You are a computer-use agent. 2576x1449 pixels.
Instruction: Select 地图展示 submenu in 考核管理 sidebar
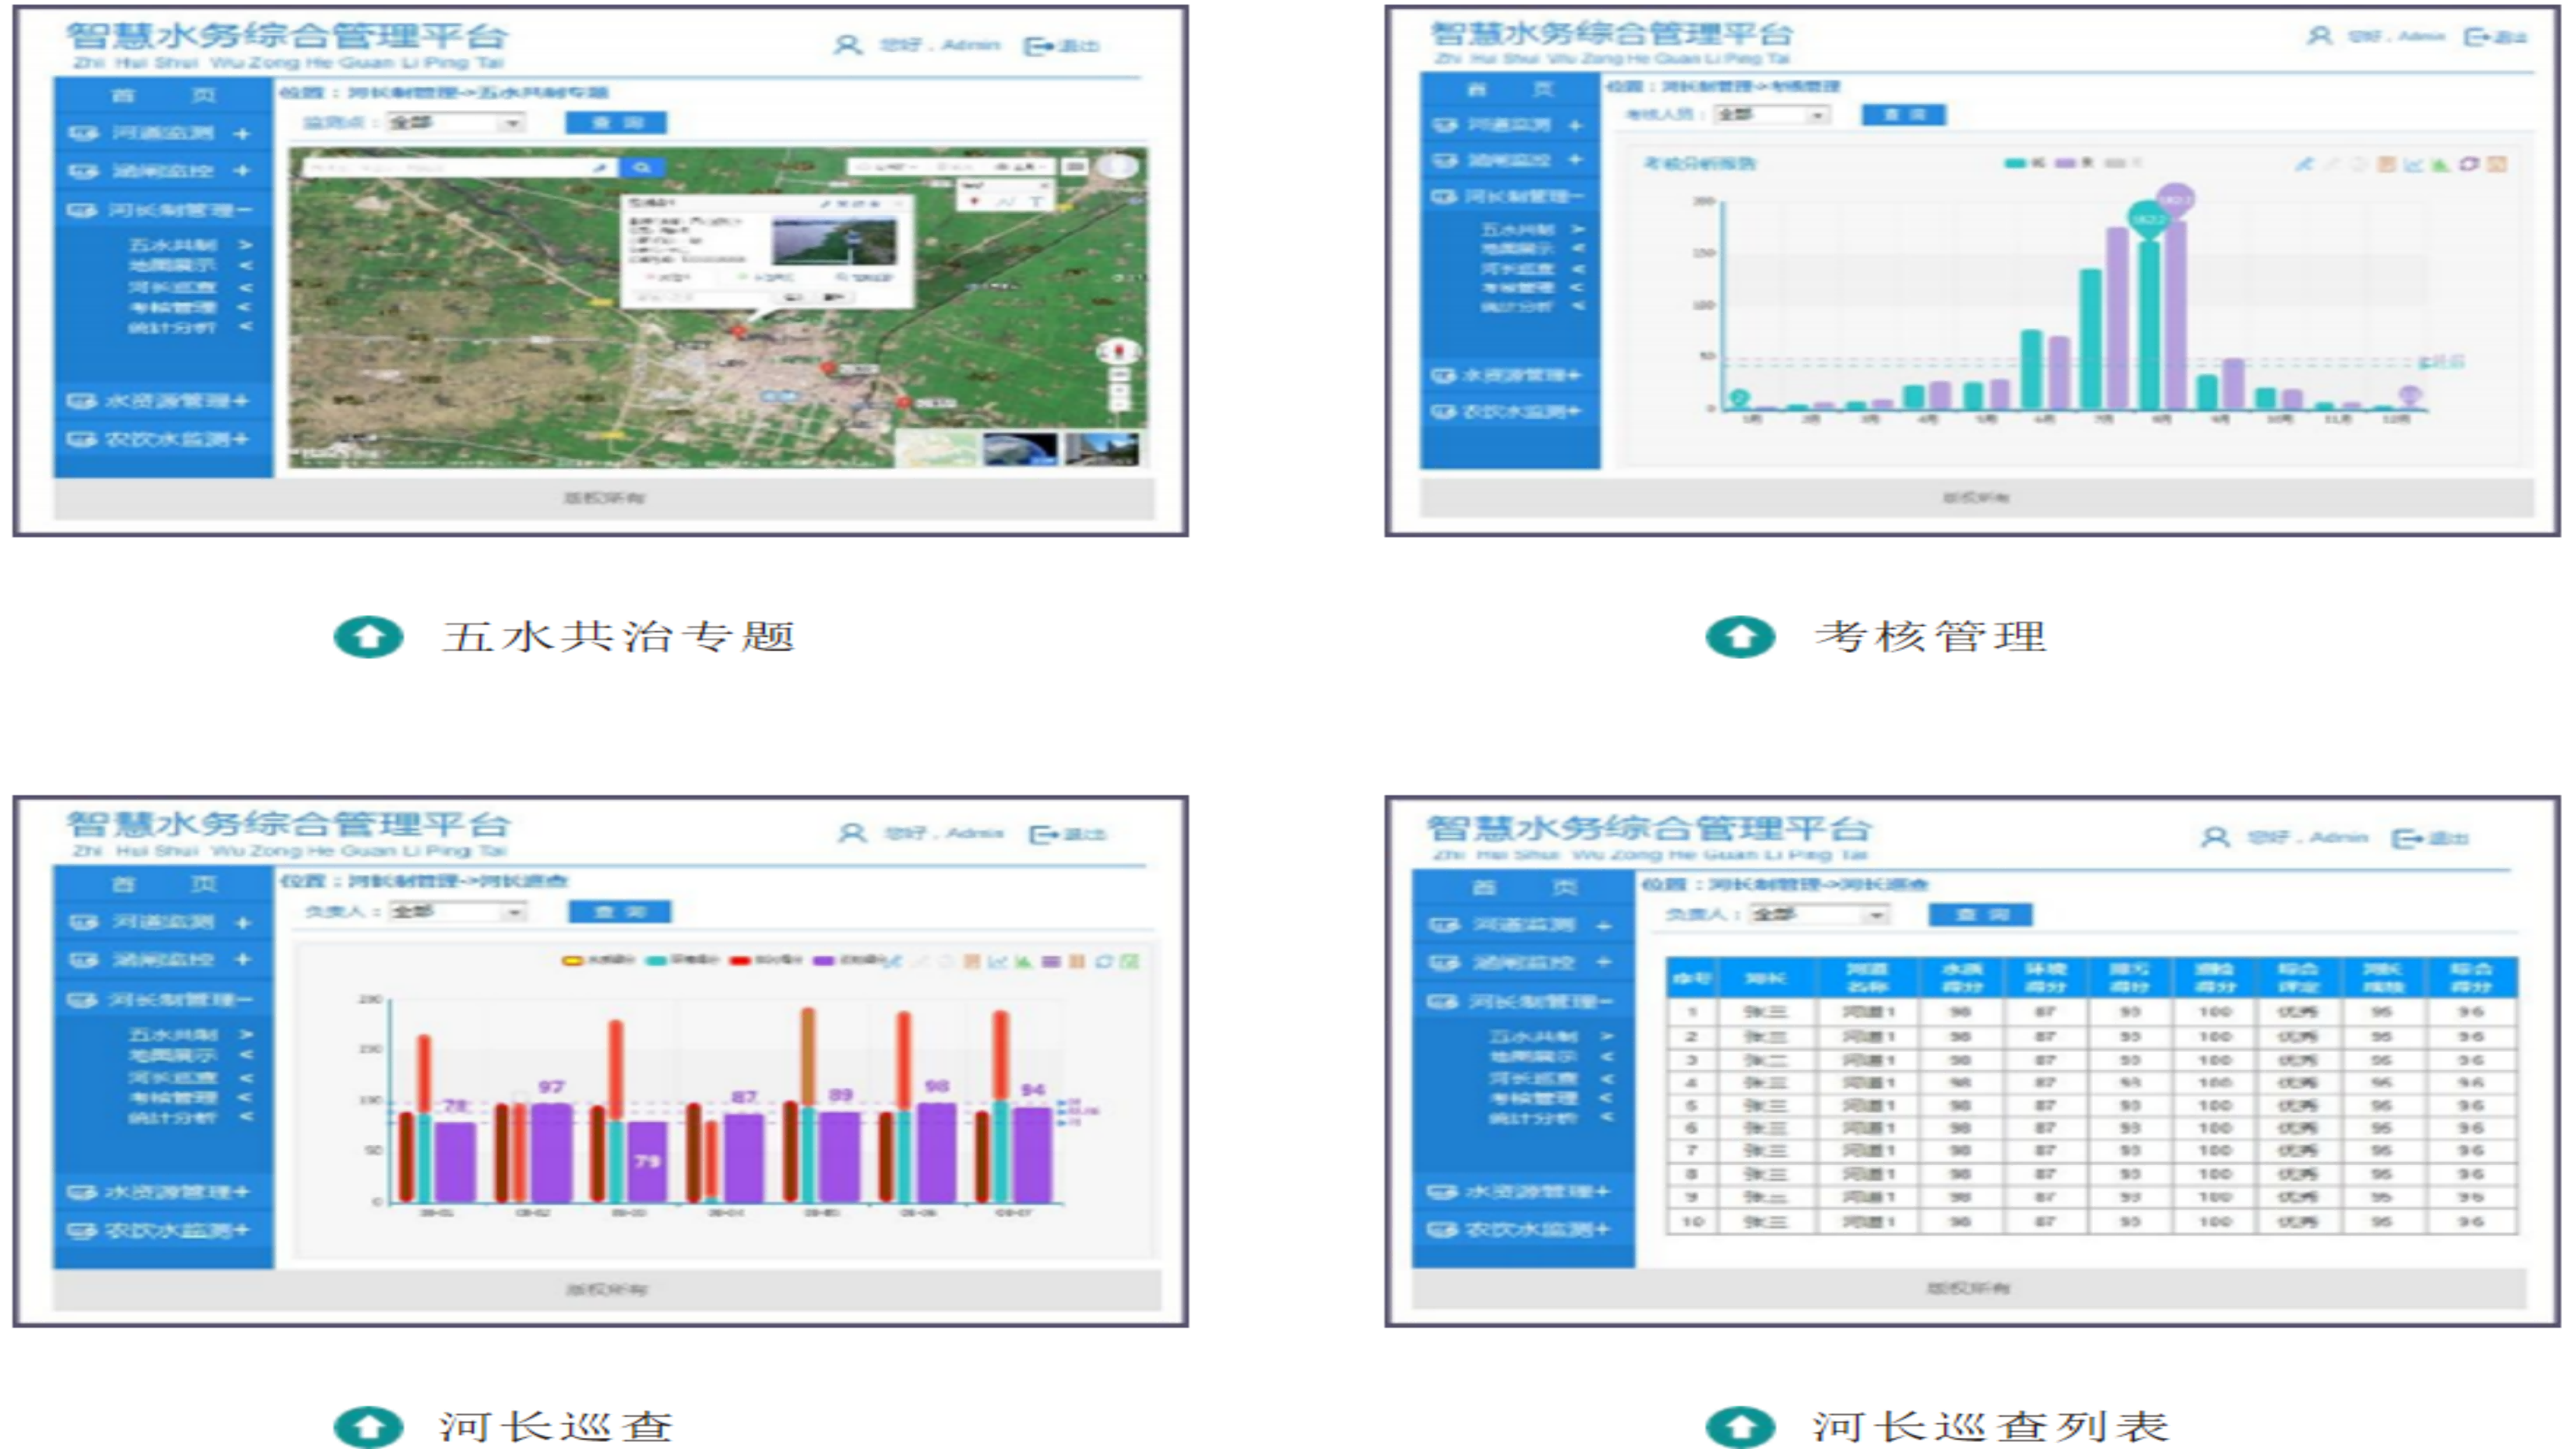1518,248
